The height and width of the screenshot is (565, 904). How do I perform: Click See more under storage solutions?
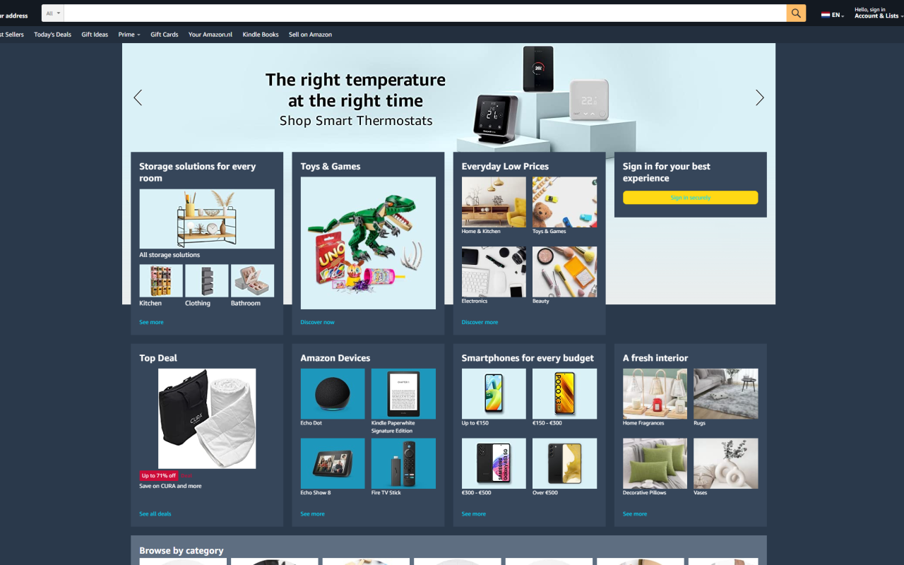(151, 322)
